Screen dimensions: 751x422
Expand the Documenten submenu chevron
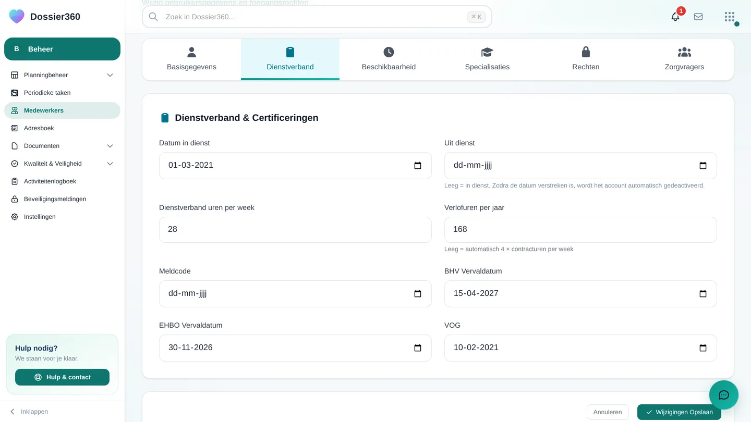110,146
